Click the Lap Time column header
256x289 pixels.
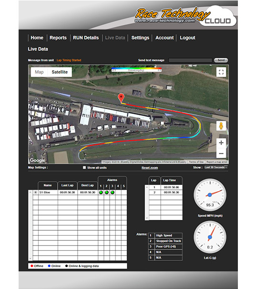pos(172,180)
